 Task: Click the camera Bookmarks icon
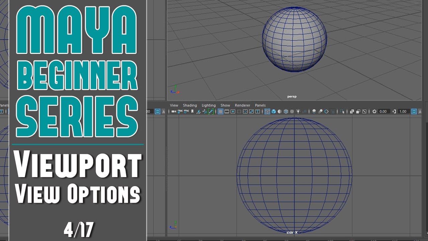pos(192,111)
